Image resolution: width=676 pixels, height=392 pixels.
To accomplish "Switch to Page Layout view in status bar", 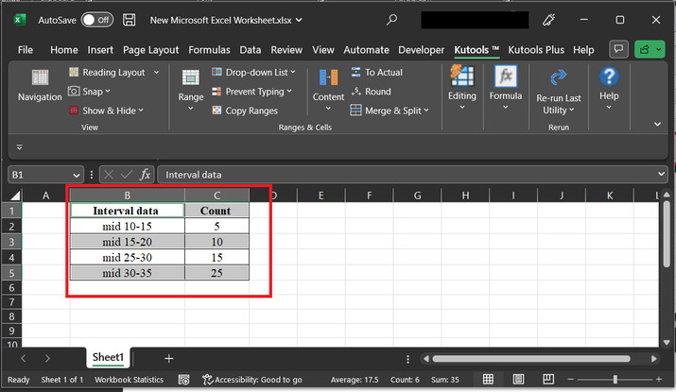I will pos(516,380).
